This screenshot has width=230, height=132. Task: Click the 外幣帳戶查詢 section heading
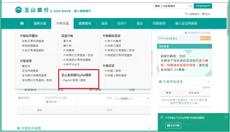[x=29, y=36]
